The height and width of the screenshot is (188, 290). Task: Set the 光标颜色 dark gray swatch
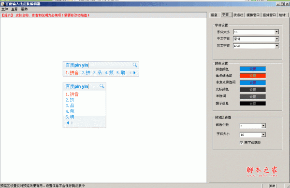[x=253, y=90]
